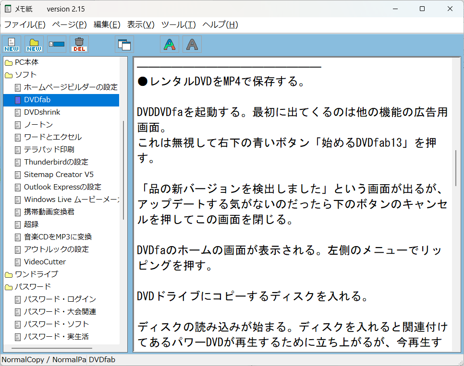The height and width of the screenshot is (366, 464).
Task: Open the Outlook Expressの設定 page
Action: [x=62, y=187]
